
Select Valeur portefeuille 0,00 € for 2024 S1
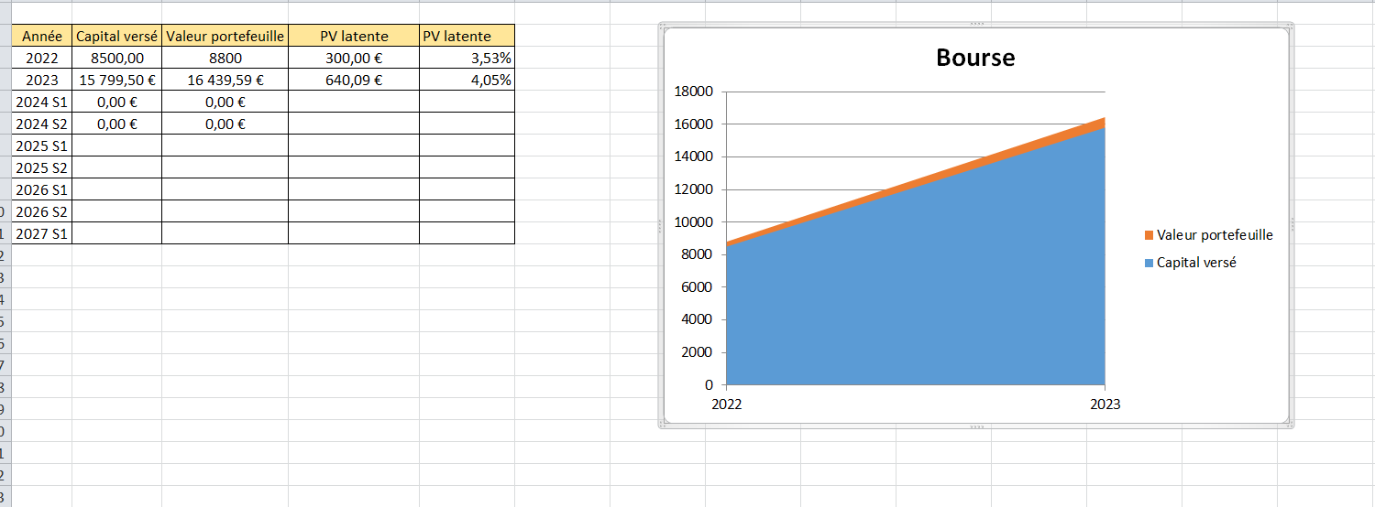coord(225,102)
